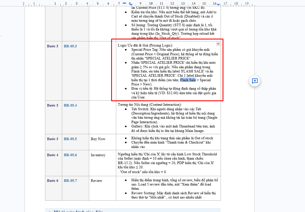Viewport: 305px width, 212px height.
Task: Click the 'Tab Switch:' bullet text
Action: click(x=140, y=109)
